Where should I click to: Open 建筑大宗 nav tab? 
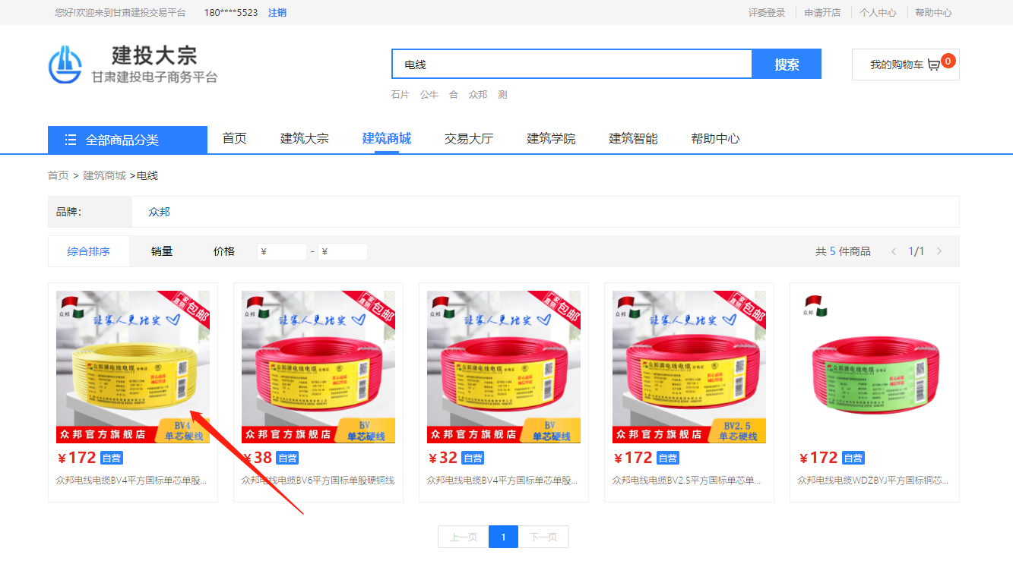pyautogui.click(x=305, y=138)
